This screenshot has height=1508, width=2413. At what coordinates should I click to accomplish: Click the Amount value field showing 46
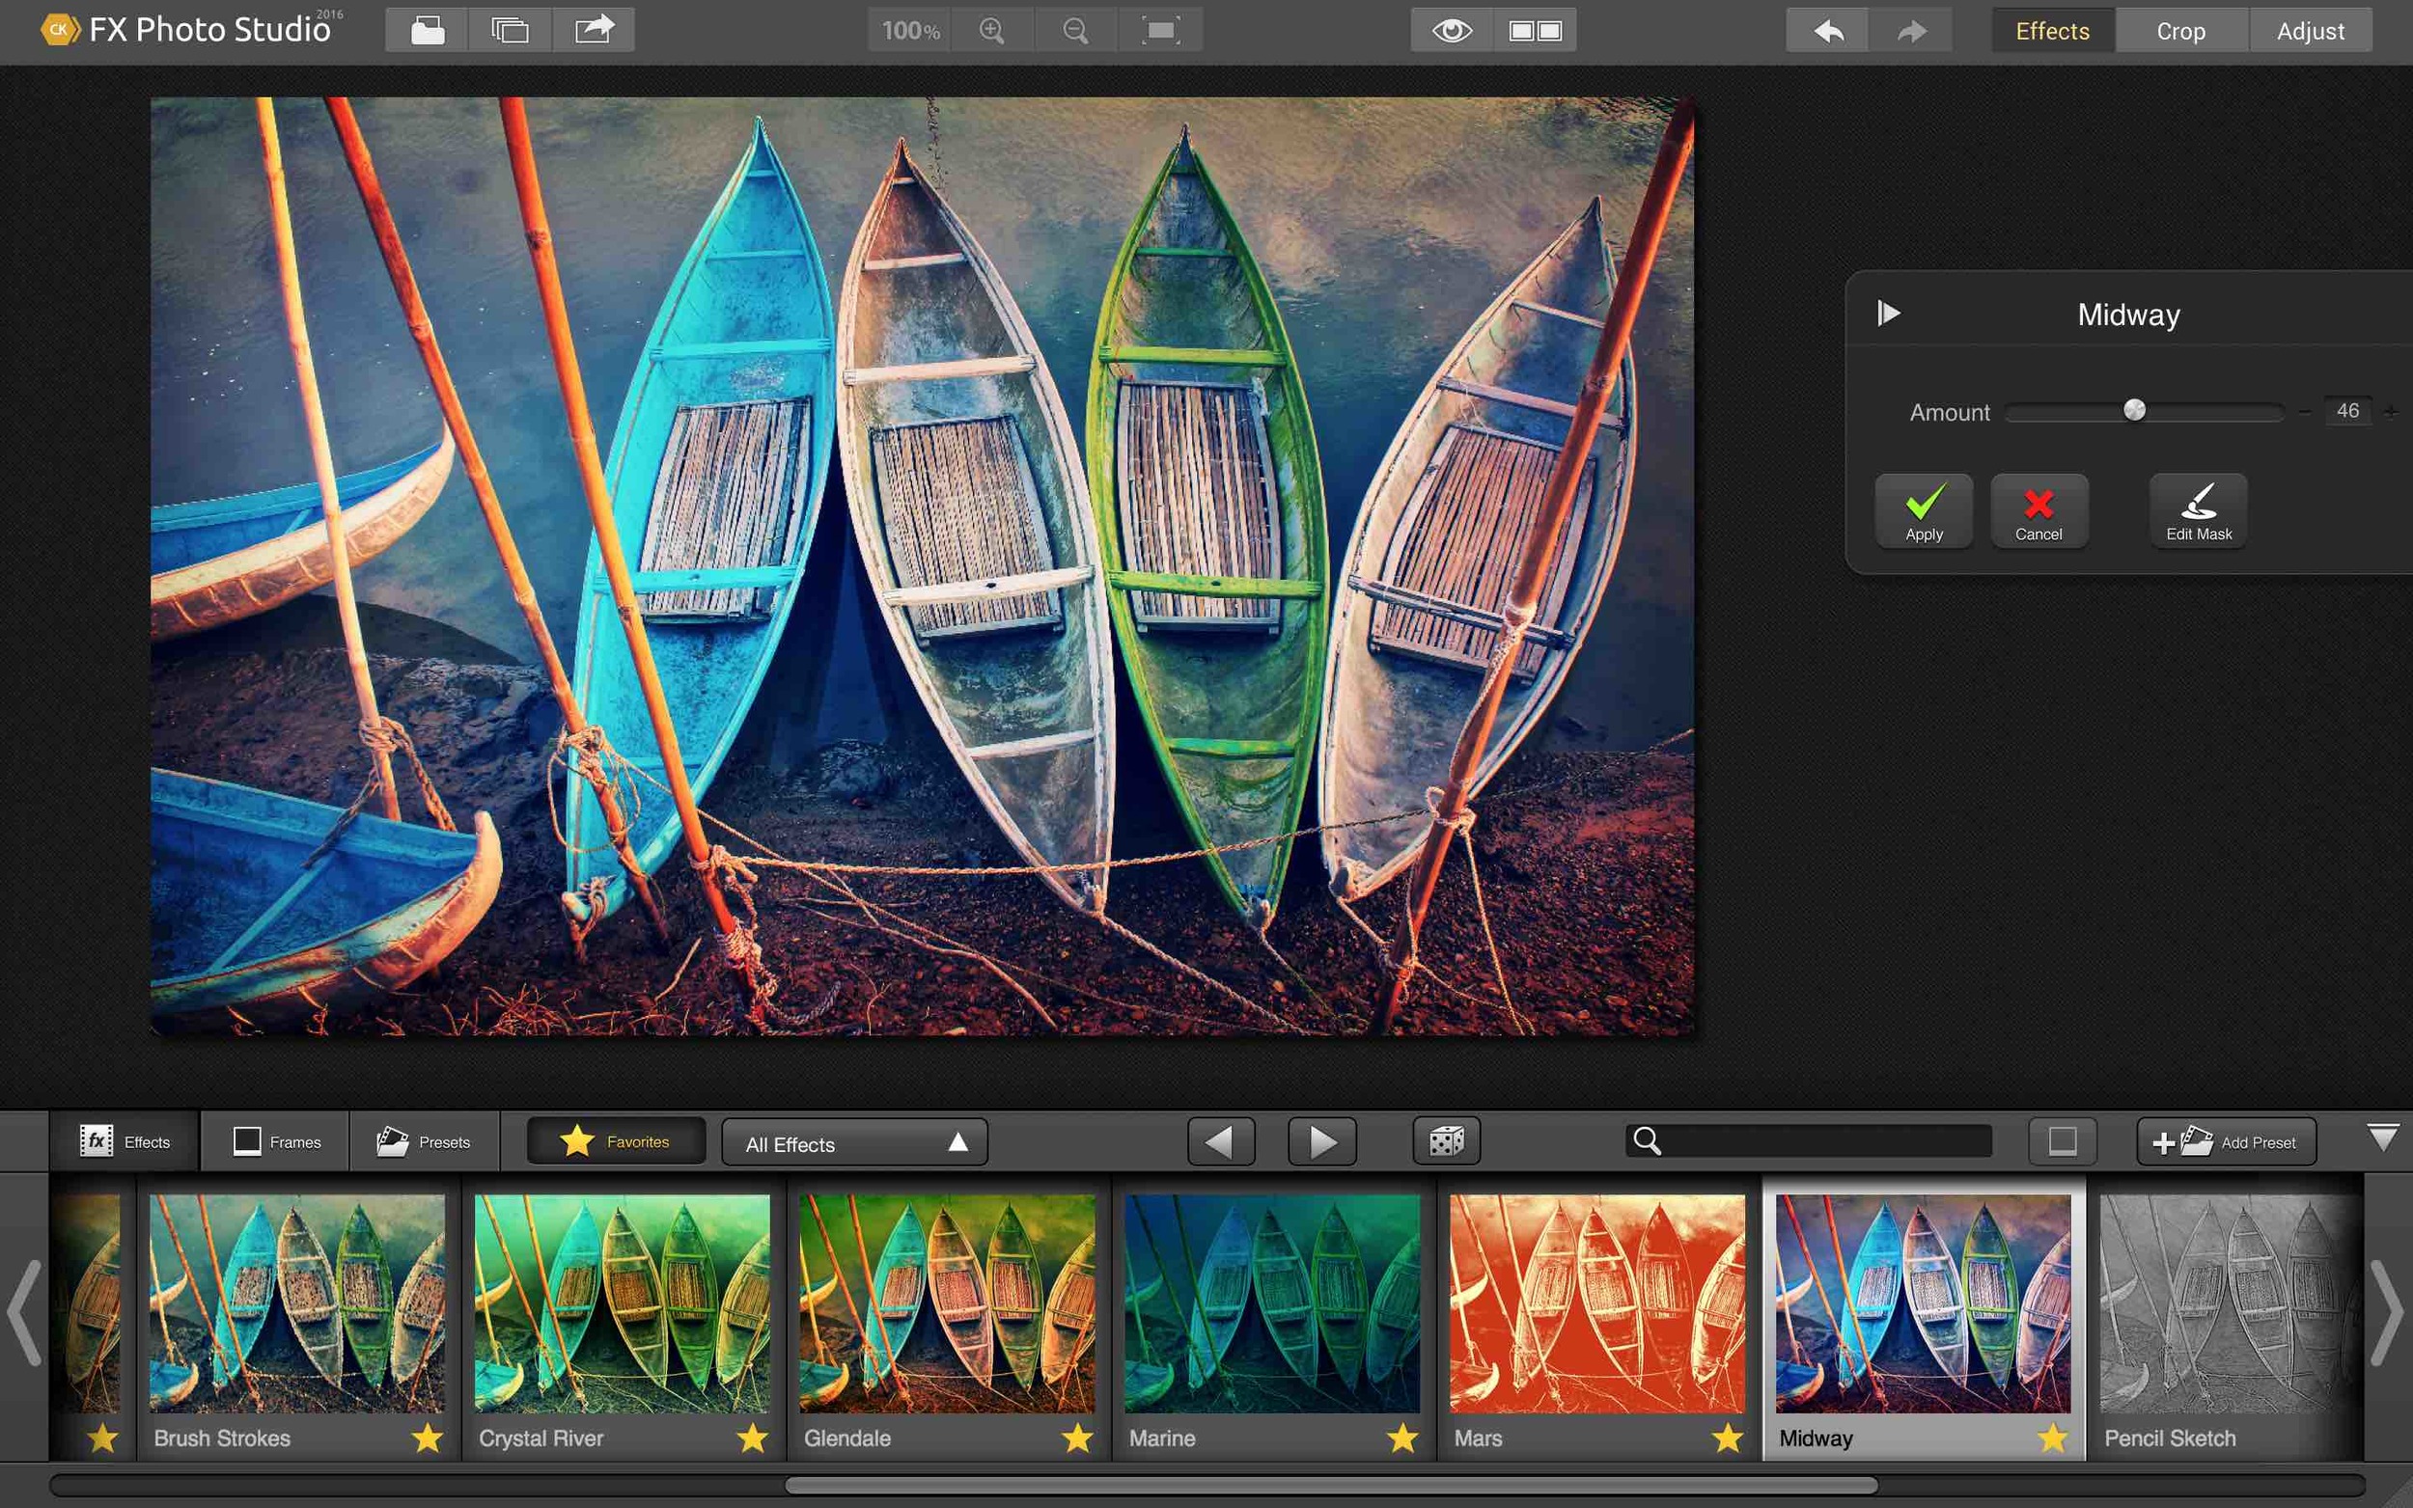point(2347,411)
